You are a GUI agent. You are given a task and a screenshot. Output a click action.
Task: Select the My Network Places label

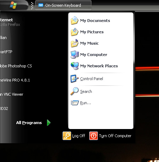click(x=99, y=66)
